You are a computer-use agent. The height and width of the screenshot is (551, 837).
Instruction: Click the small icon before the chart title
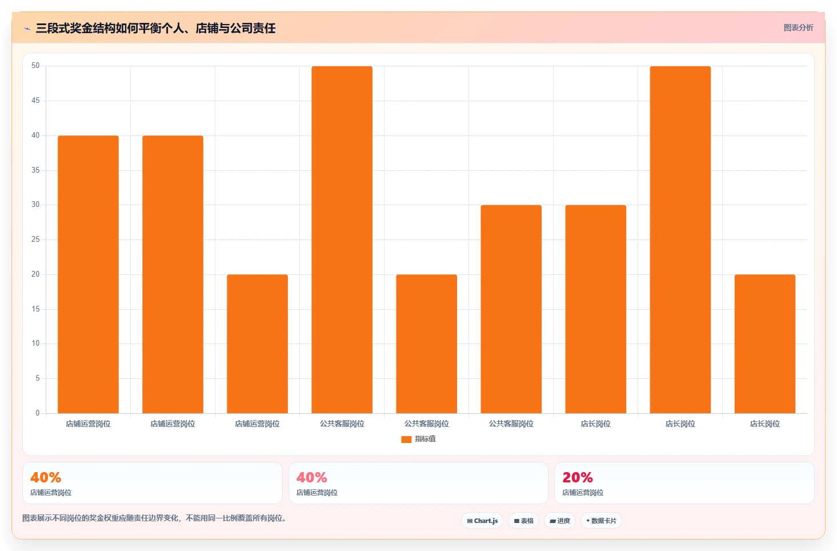tap(27, 29)
